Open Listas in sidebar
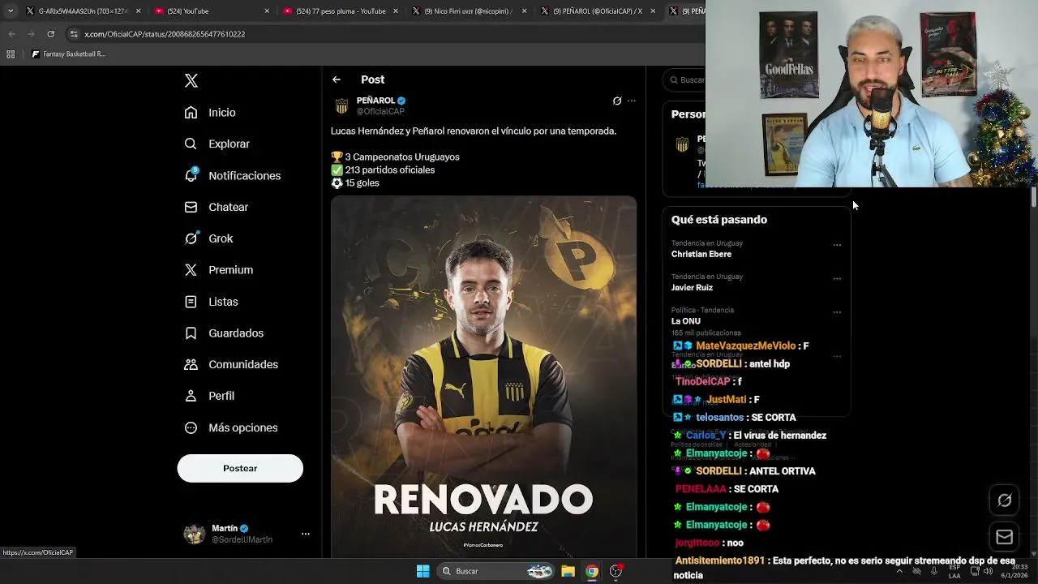 [x=211, y=302]
